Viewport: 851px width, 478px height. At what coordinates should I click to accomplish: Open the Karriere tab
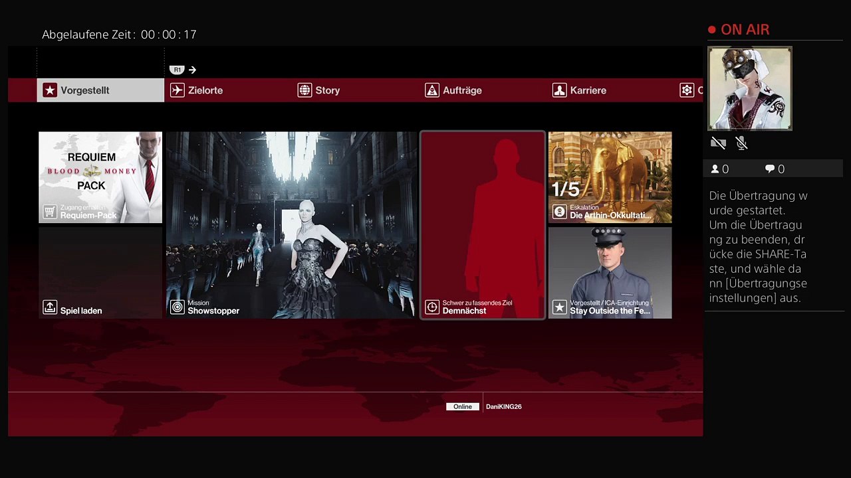coord(611,90)
